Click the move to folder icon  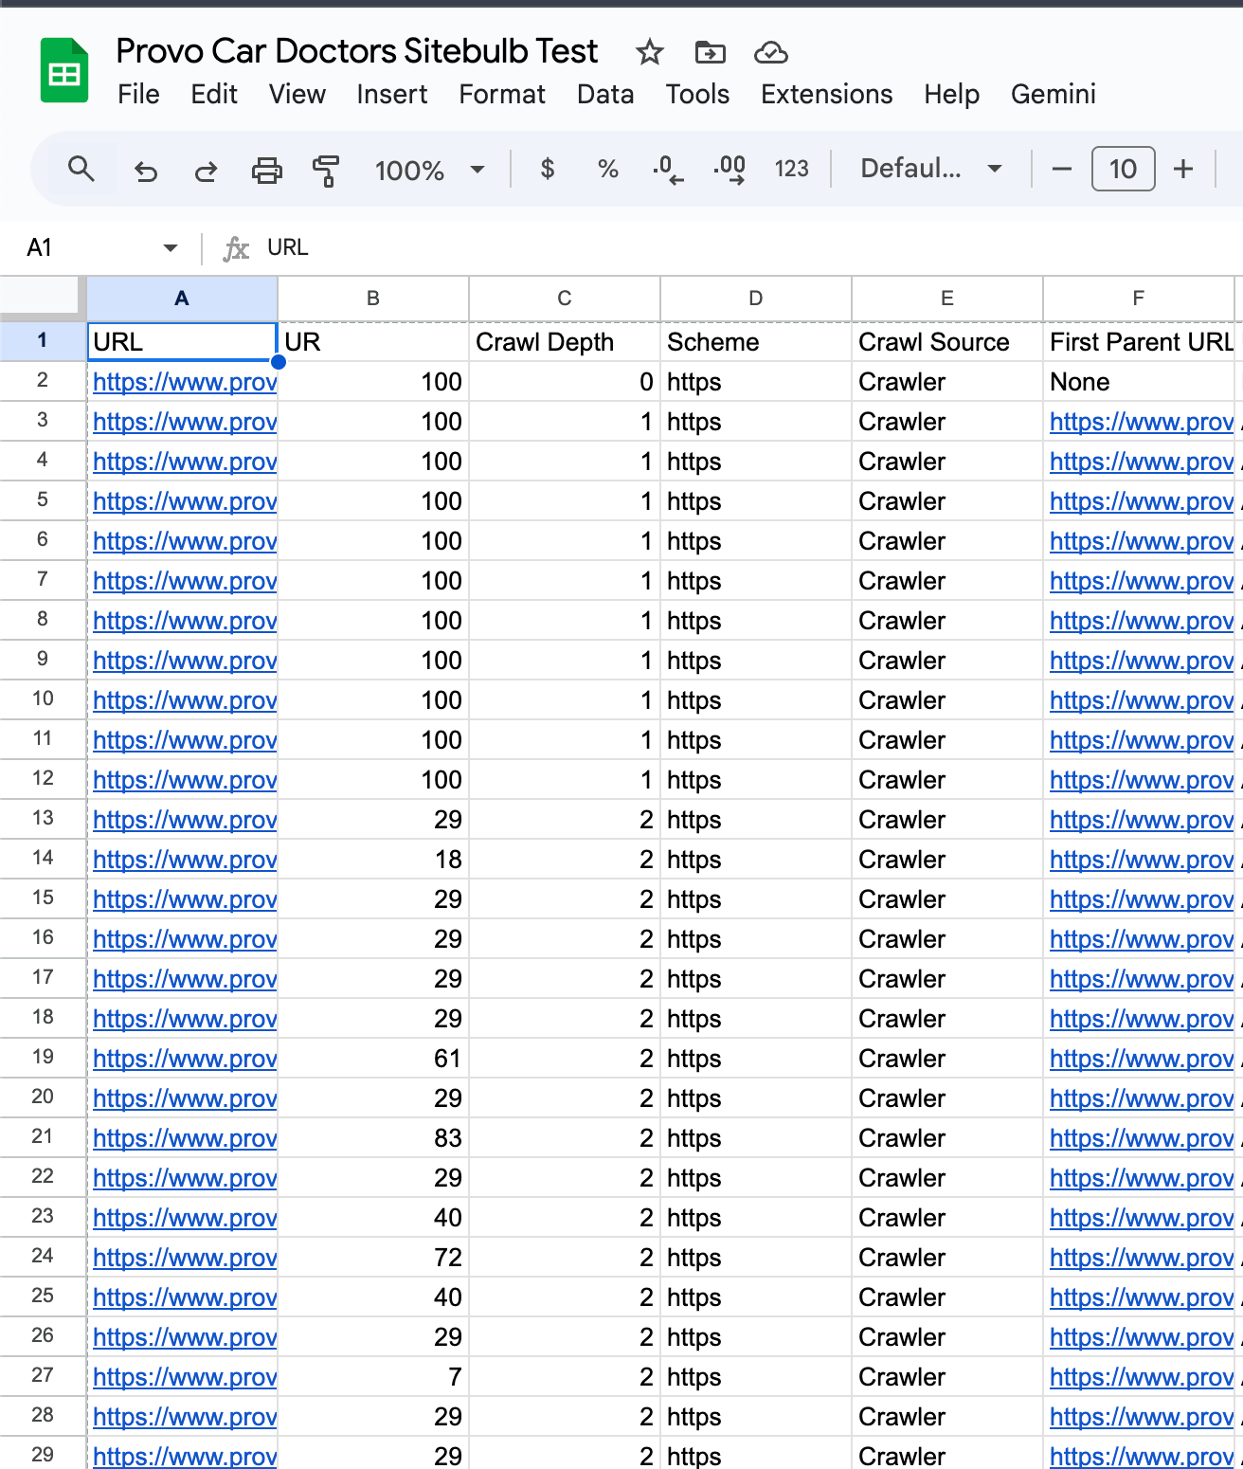710,52
